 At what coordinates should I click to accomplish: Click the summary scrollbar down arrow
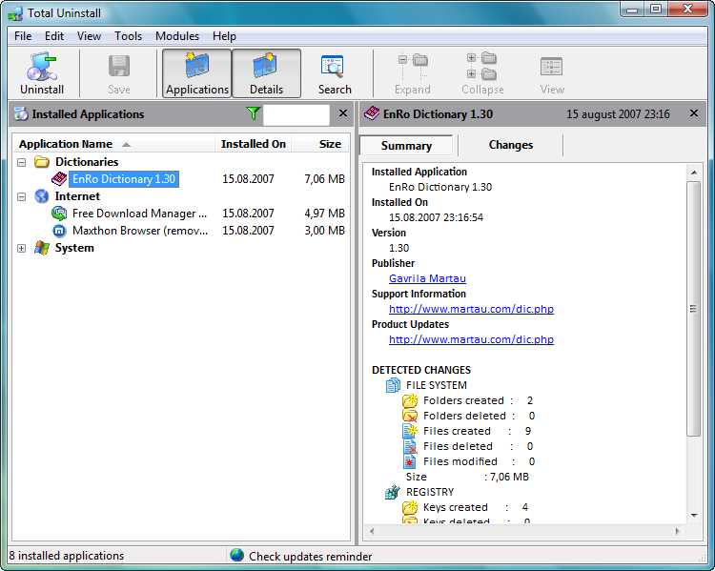point(694,516)
